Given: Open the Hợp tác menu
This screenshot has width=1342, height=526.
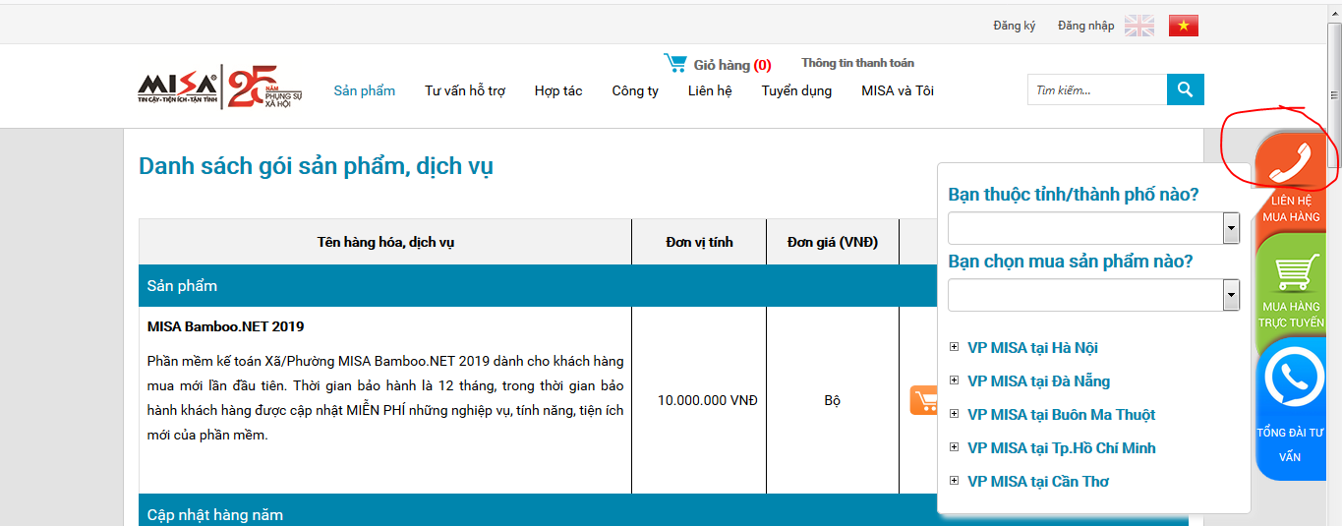Looking at the screenshot, I should point(558,90).
